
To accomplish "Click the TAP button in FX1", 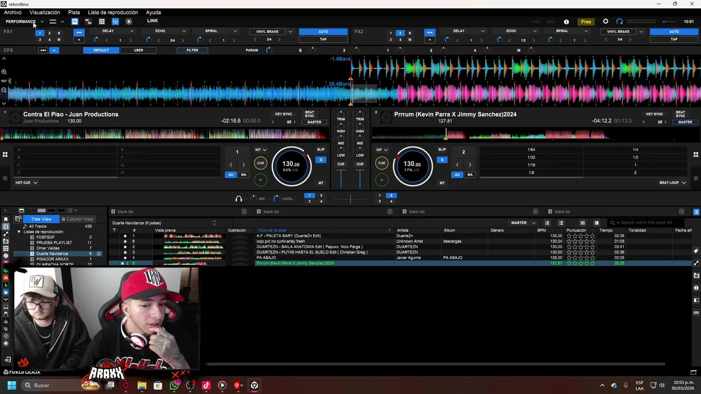I will point(323,39).
